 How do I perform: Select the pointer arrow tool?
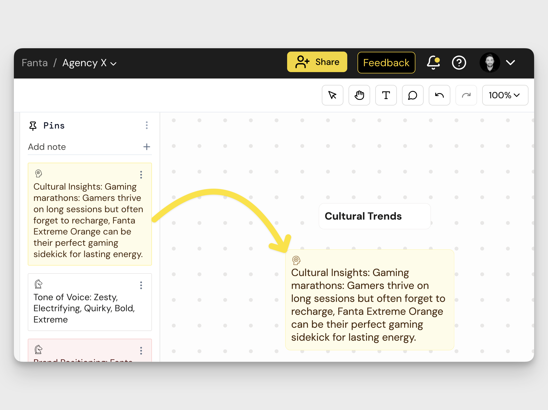(332, 95)
